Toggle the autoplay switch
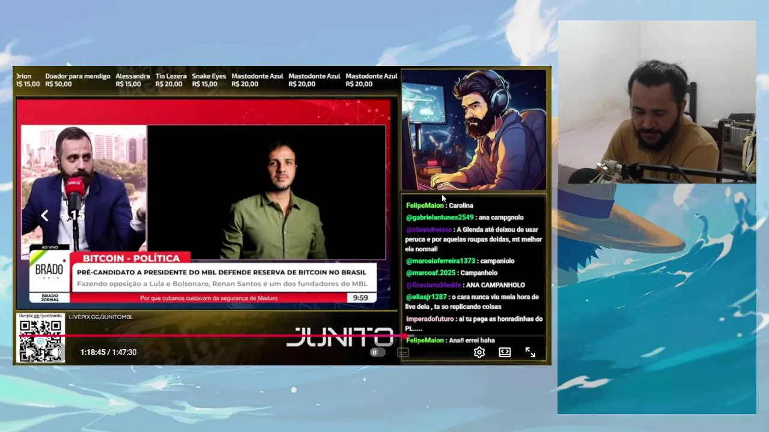The height and width of the screenshot is (432, 769). [377, 352]
